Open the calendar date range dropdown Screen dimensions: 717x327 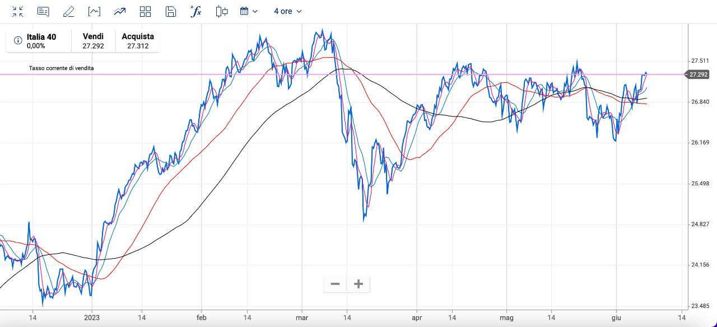tap(249, 11)
